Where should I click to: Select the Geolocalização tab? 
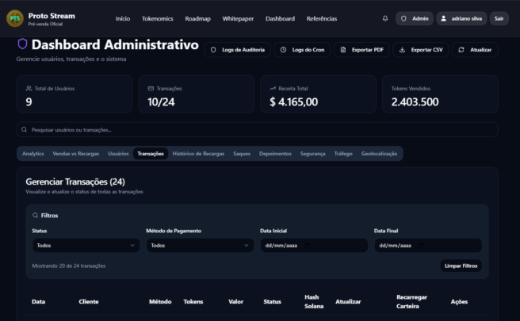tap(379, 154)
